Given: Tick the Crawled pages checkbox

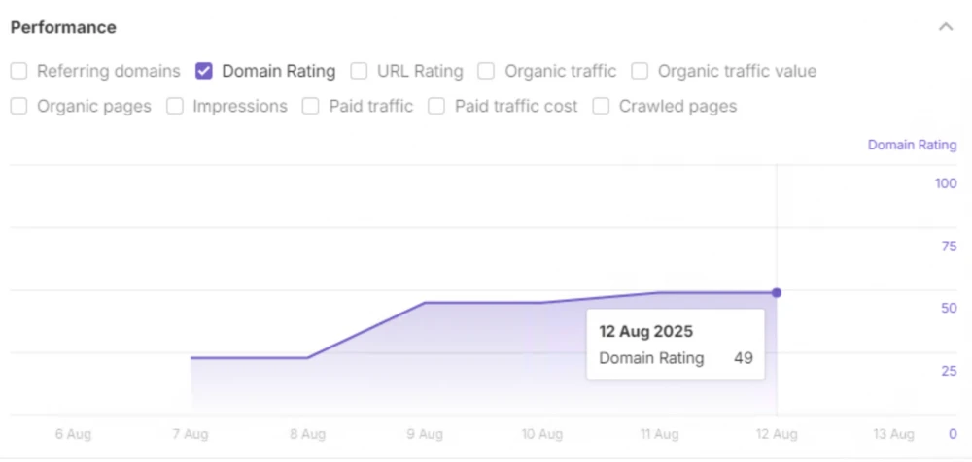Looking at the screenshot, I should pyautogui.click(x=601, y=107).
